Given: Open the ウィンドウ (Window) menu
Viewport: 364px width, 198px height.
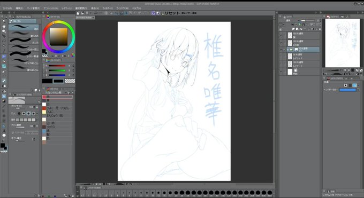Looking at the screenshot, I should [x=123, y=9].
